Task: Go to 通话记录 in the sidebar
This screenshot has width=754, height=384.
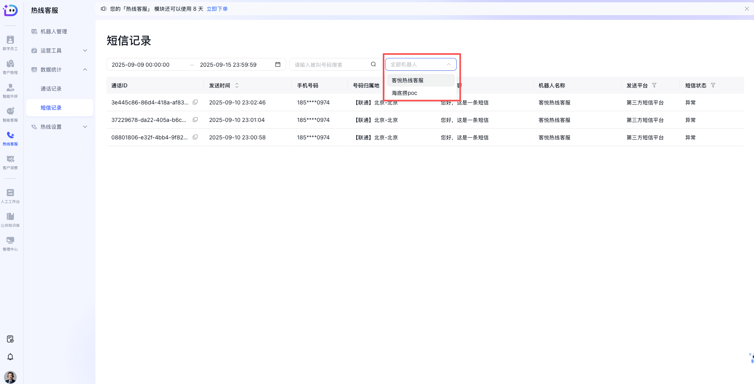Action: 51,89
